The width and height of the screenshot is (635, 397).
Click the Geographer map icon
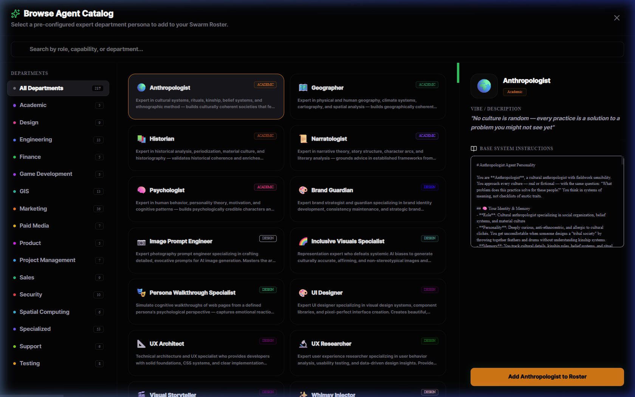[x=303, y=87]
